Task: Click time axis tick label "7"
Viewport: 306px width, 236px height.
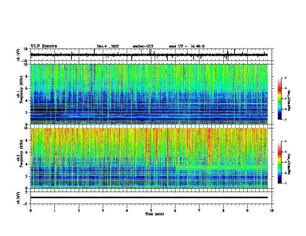Action: pos(199,211)
